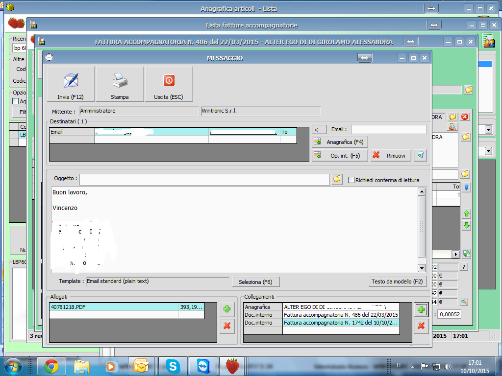This screenshot has height=376, width=502.
Task: Move row down with green down arrow
Action: (467, 225)
